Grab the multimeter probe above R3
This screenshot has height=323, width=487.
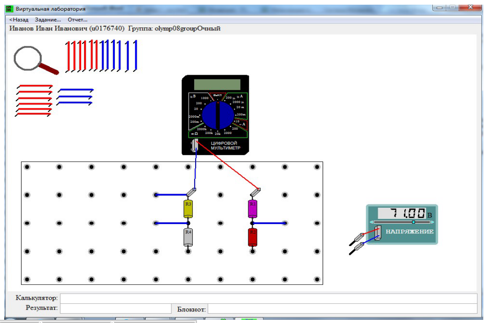click(191, 192)
